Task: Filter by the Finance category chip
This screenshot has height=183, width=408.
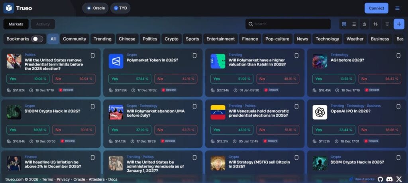Action: (250, 39)
